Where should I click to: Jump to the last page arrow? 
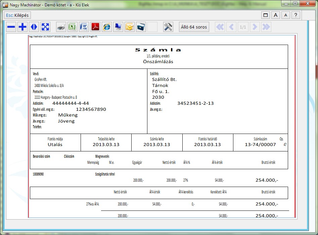pyautogui.click(x=266, y=27)
